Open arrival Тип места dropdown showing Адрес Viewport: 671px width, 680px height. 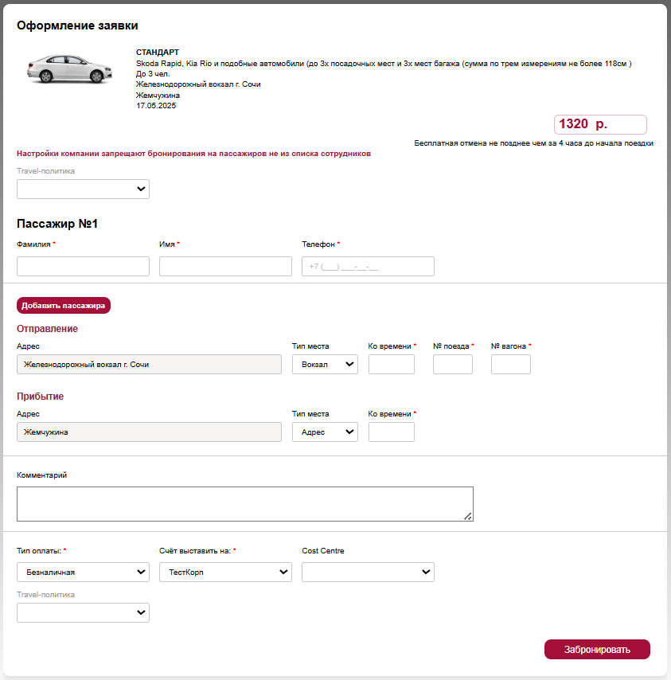325,432
